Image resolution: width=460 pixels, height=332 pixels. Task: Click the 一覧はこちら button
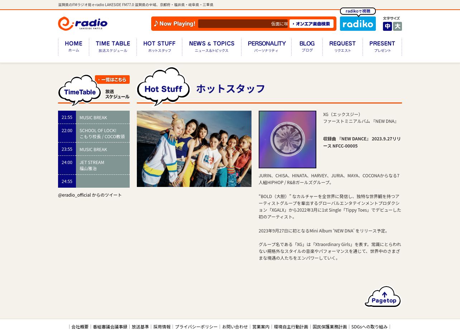(x=112, y=80)
